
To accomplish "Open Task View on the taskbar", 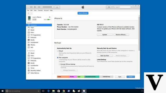I will point(43,91).
